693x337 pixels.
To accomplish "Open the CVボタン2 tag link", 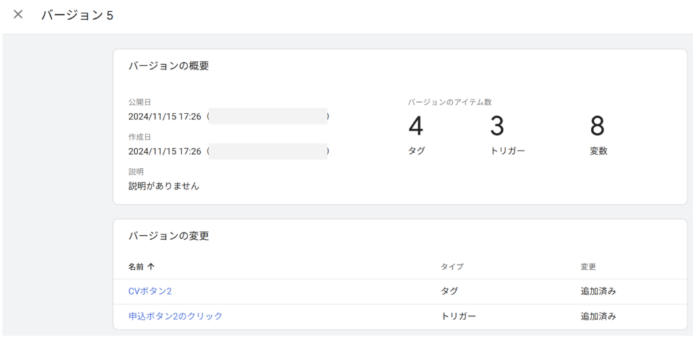I will [x=152, y=292].
